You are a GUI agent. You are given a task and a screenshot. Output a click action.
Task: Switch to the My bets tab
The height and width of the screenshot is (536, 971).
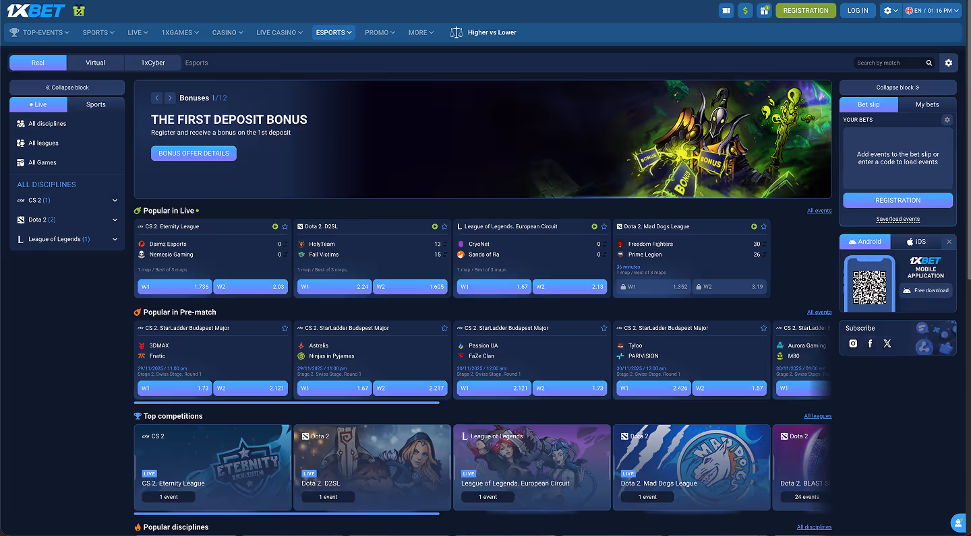(926, 104)
